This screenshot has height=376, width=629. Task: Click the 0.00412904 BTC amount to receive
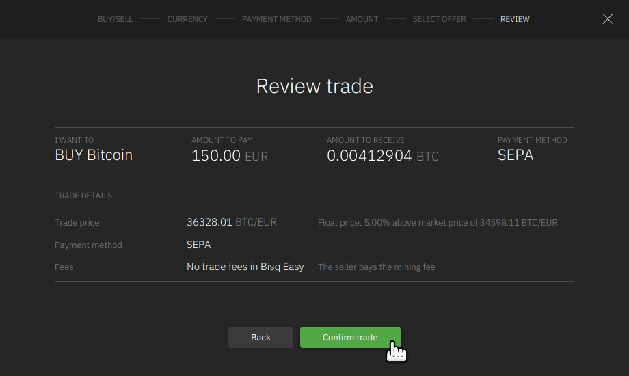pyautogui.click(x=382, y=156)
